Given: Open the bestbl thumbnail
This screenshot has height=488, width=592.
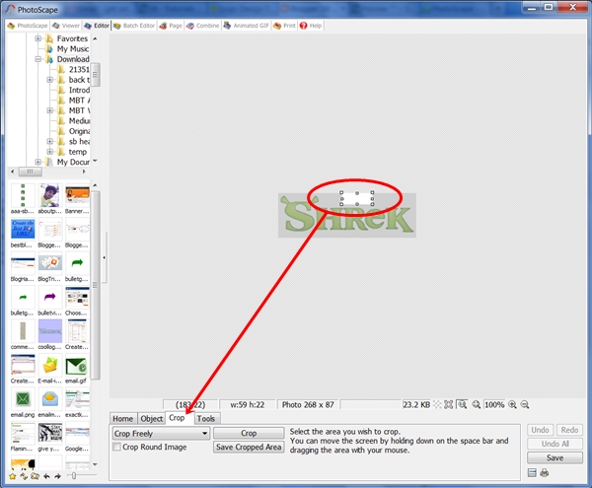Looking at the screenshot, I should point(23,229).
